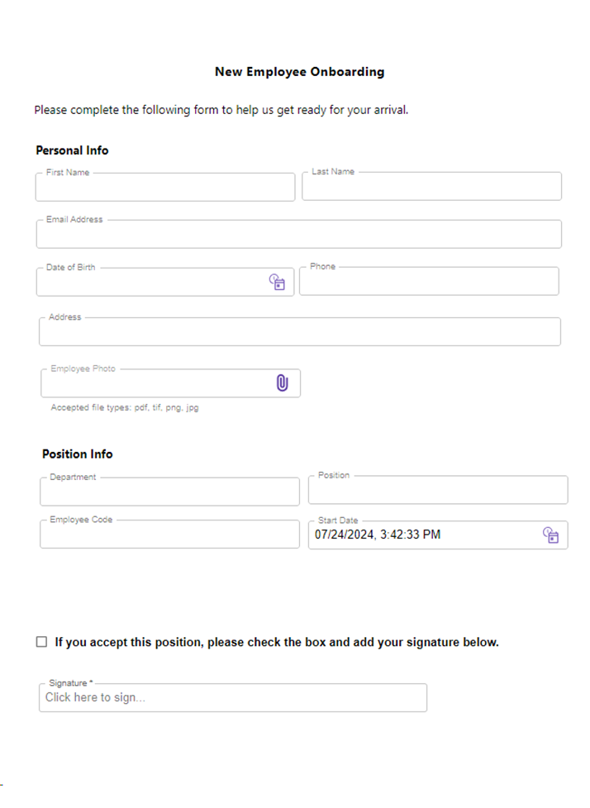590x808 pixels.
Task: Click the paperclip attachment icon for Employee Photo
Action: tap(282, 383)
